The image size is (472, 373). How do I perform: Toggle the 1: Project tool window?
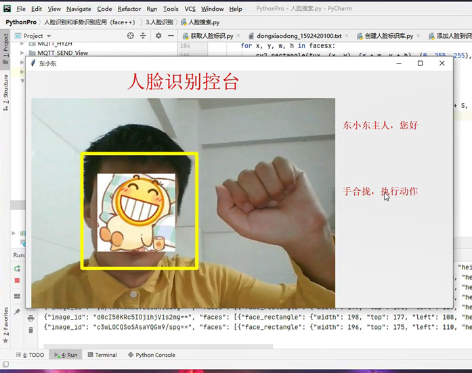tap(5, 48)
